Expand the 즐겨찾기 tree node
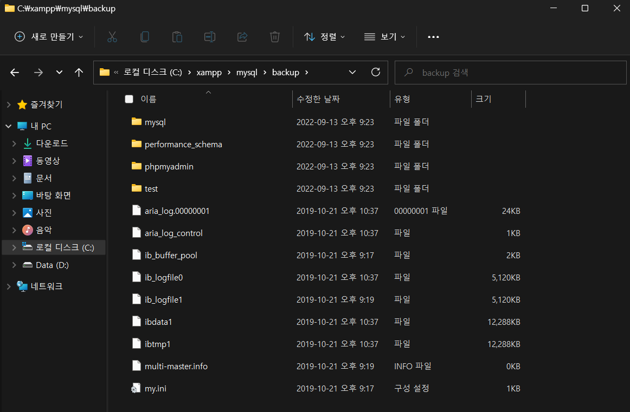630x412 pixels. (9, 104)
